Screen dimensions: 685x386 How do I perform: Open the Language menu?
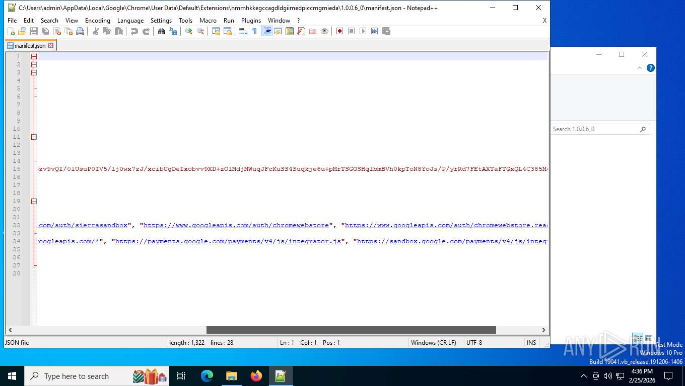[x=130, y=21]
